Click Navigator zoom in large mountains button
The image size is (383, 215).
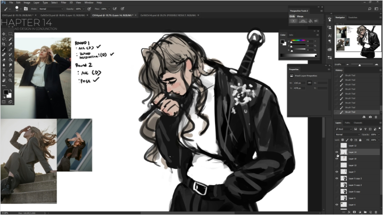tap(377, 65)
